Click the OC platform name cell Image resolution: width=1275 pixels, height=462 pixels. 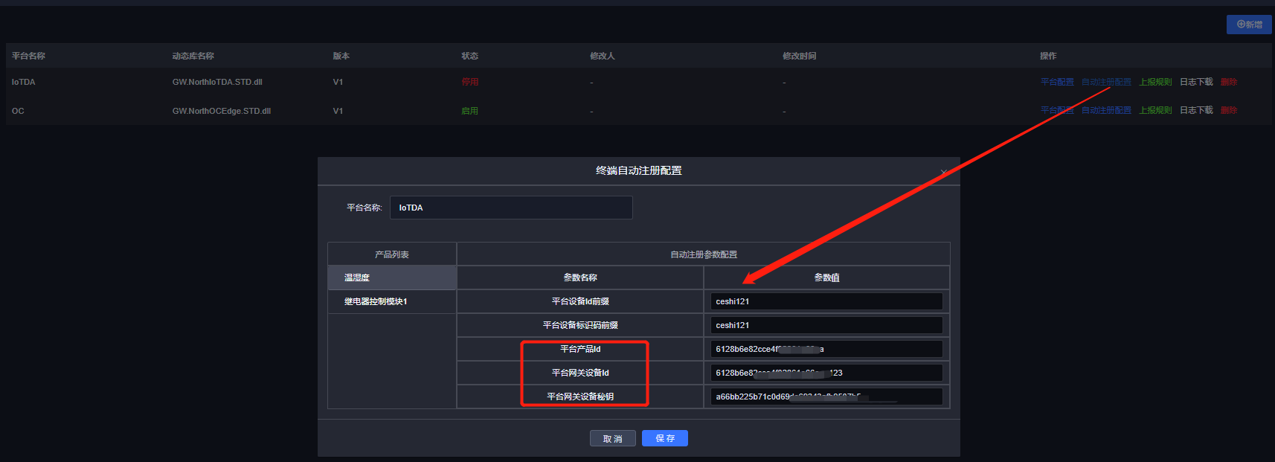[18, 111]
